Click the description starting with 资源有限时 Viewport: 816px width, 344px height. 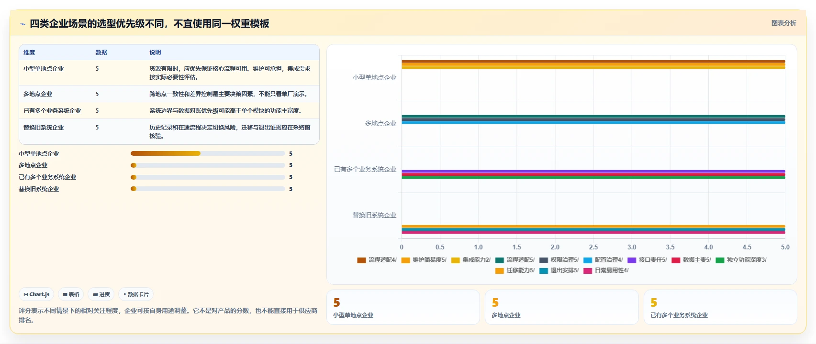pos(230,73)
